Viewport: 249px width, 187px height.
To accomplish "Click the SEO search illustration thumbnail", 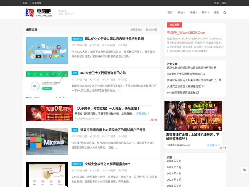I will [x=47, y=50].
